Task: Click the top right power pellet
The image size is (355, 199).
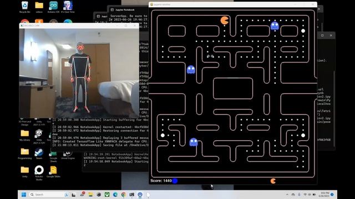Action: click(303, 31)
